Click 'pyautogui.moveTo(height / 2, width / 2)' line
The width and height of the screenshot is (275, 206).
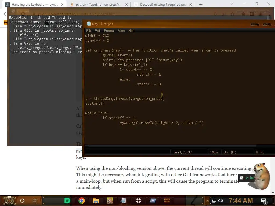(161, 123)
